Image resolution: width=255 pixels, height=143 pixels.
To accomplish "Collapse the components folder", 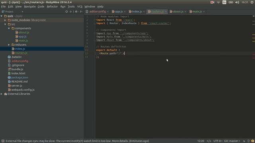I will point(9,28).
